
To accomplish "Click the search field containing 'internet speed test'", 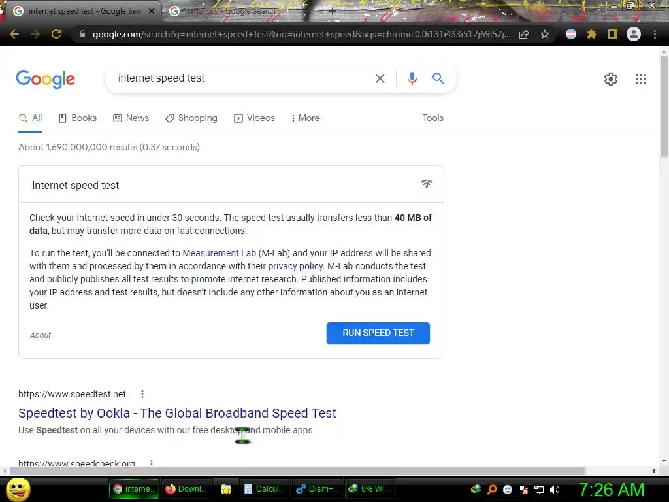I will (243, 78).
